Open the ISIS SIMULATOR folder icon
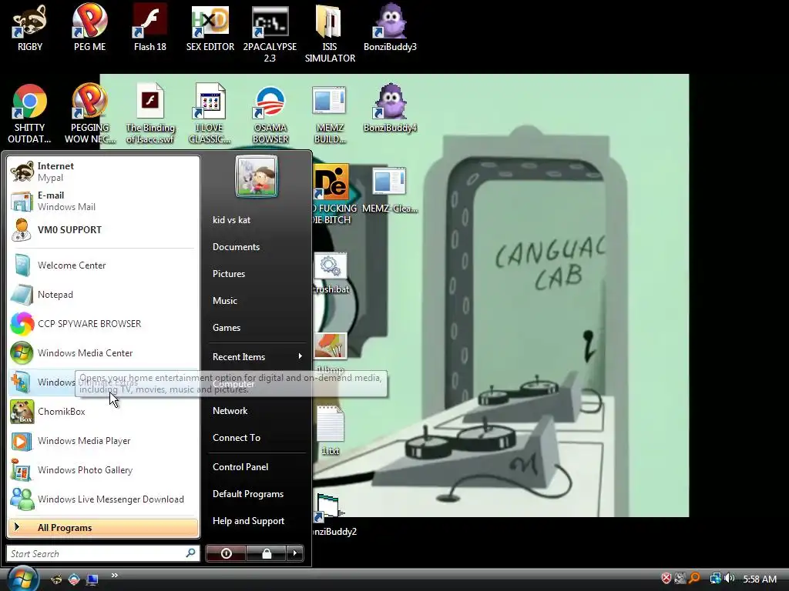Image resolution: width=789 pixels, height=591 pixels. (x=330, y=34)
